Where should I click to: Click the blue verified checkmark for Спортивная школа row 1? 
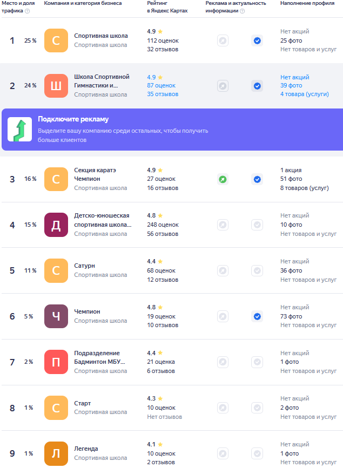pyautogui.click(x=257, y=40)
